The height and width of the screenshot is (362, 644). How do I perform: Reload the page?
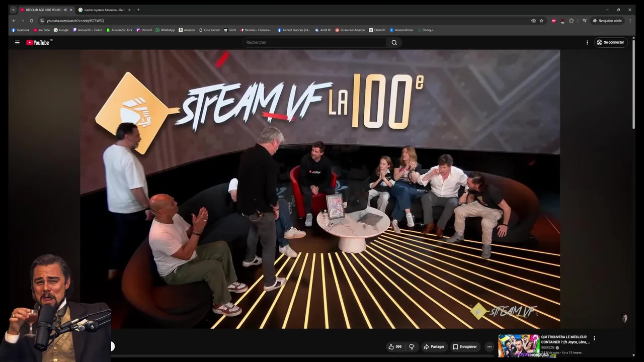coord(31,21)
